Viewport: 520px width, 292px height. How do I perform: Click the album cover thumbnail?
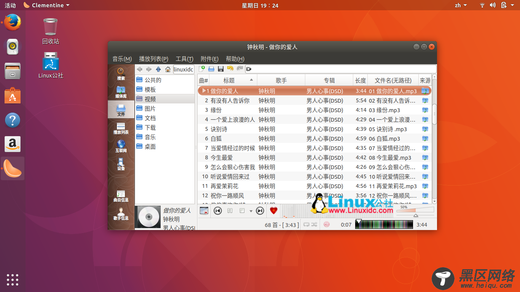[149, 217]
